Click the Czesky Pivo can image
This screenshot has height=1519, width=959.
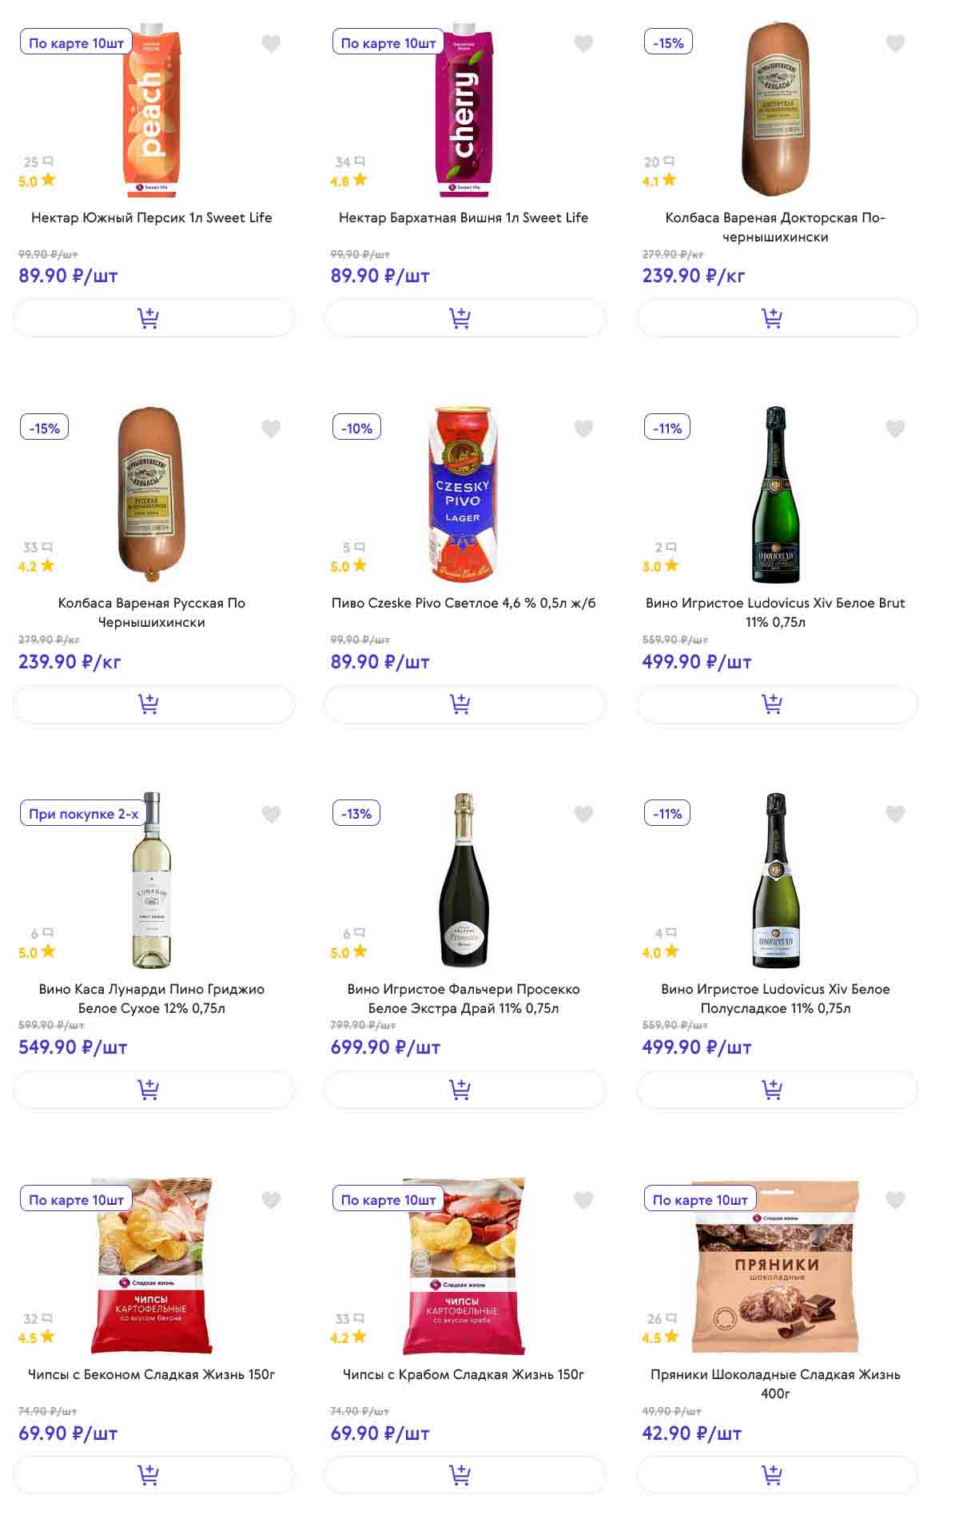(464, 494)
